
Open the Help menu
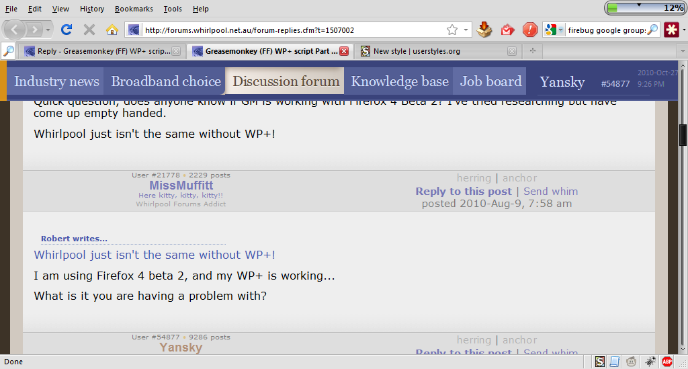point(200,9)
